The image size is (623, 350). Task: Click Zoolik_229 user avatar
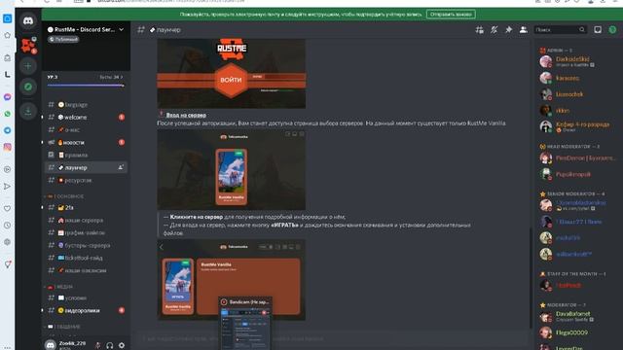click(x=51, y=345)
